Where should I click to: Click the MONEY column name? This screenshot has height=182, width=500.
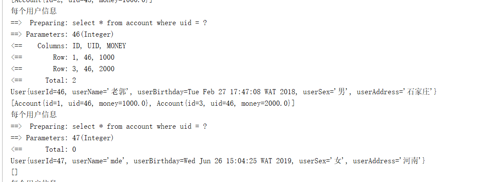[x=116, y=46]
